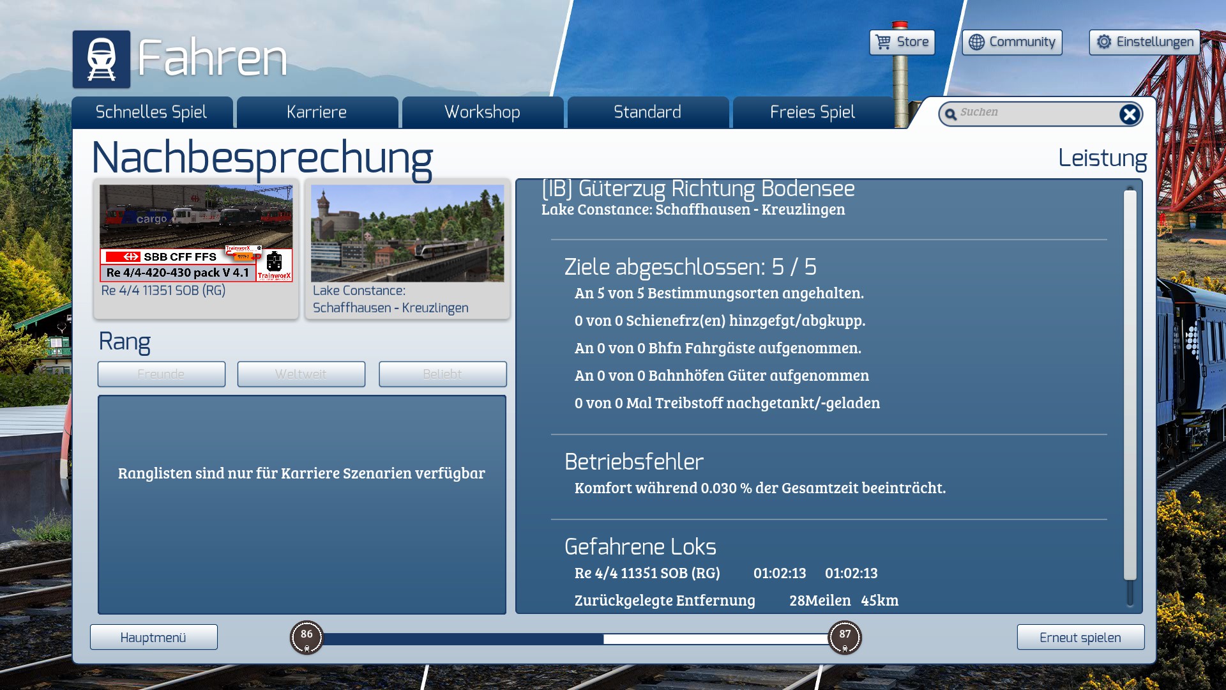Click the experience progress bar
The width and height of the screenshot is (1226, 690).
(575, 638)
